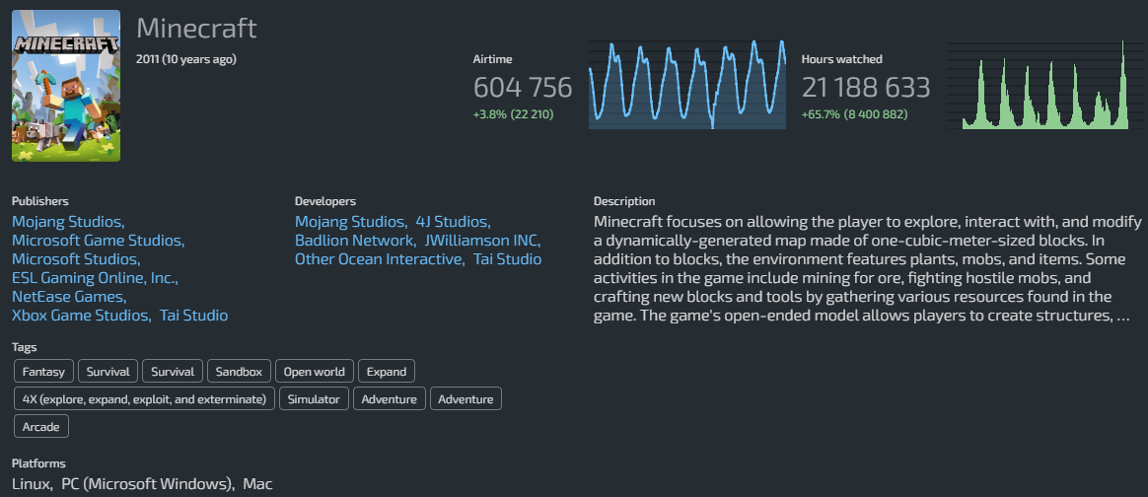Click the Developers section heading
Screen dimensions: 1148x497
point(325,201)
